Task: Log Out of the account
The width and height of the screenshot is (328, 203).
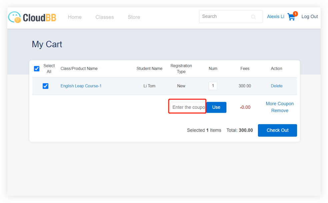Action: coord(310,17)
